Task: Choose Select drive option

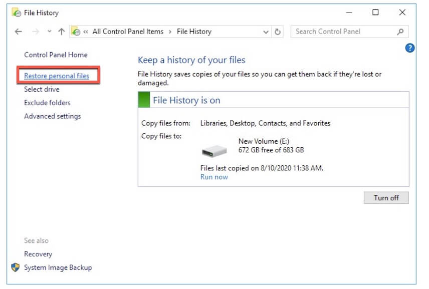Action: tap(42, 90)
